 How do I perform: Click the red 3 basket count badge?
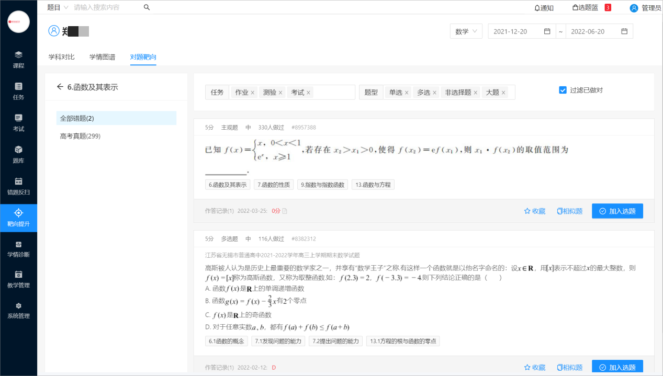click(608, 7)
